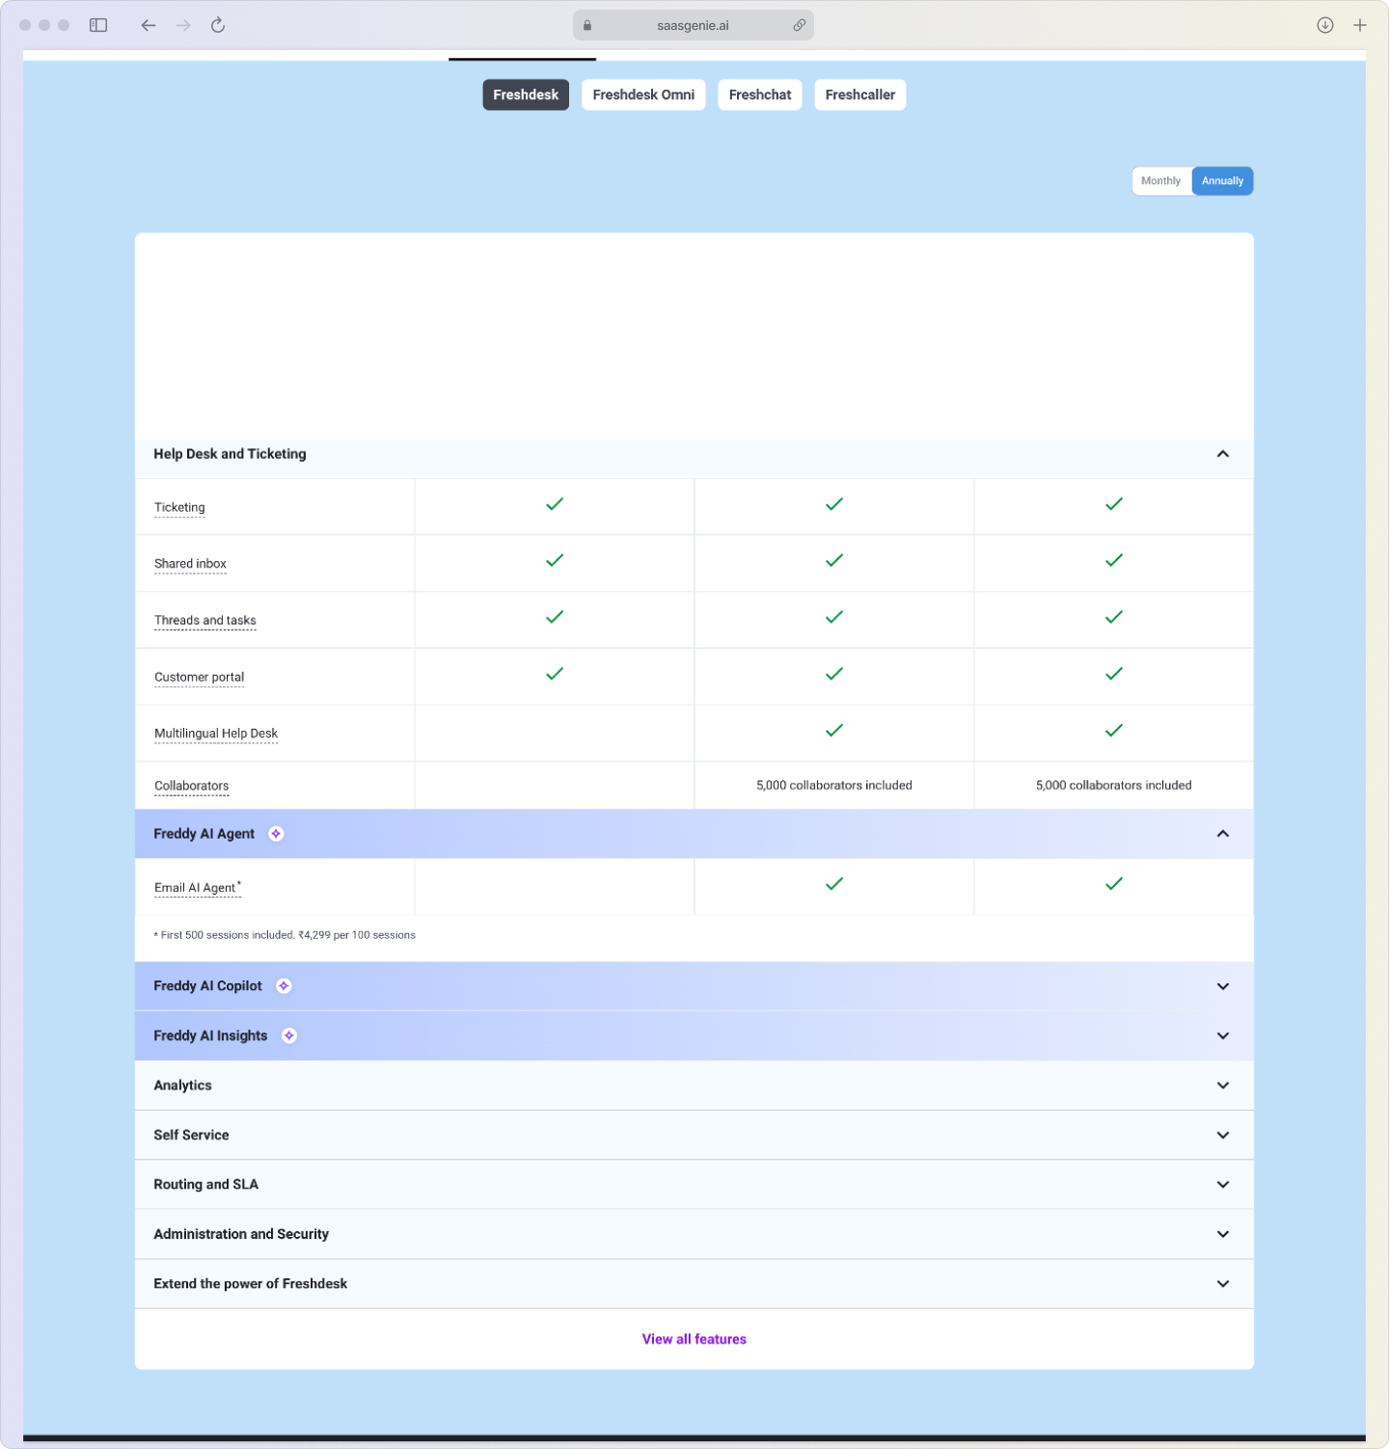
Task: Switch billing to Annually
Action: 1222,181
